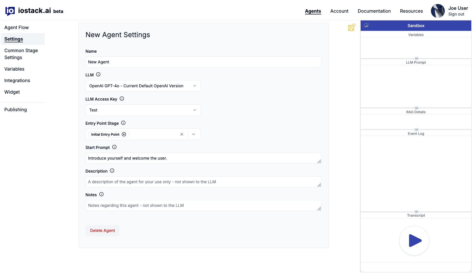Open Variables in the sidebar
The height and width of the screenshot is (274, 473).
point(23,69)
